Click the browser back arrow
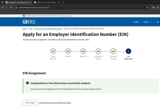The image size is (160, 109). [3, 8]
